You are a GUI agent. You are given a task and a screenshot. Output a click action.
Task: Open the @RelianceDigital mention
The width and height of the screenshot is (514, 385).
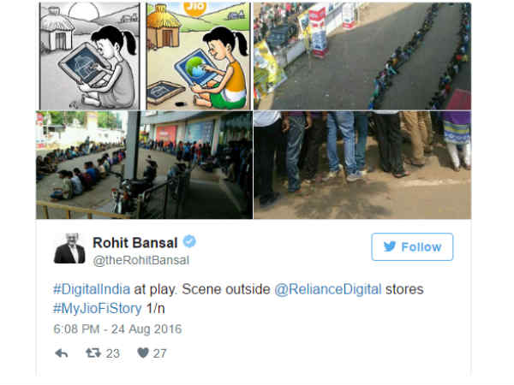[327, 289]
